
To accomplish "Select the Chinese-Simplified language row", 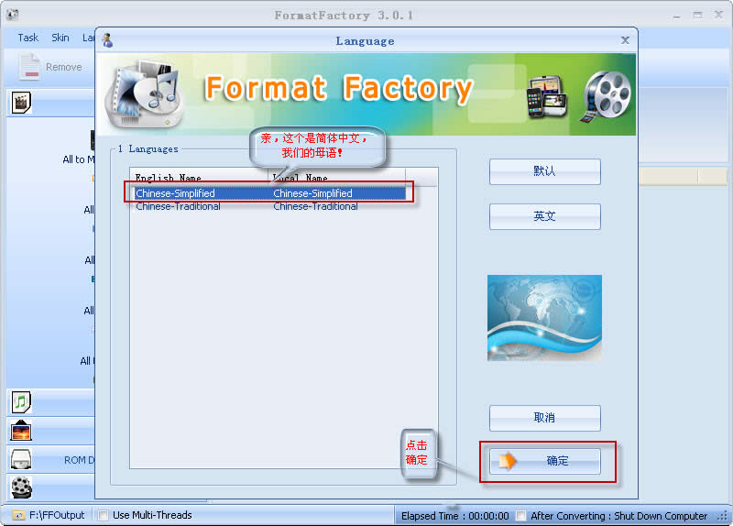I will [x=268, y=193].
